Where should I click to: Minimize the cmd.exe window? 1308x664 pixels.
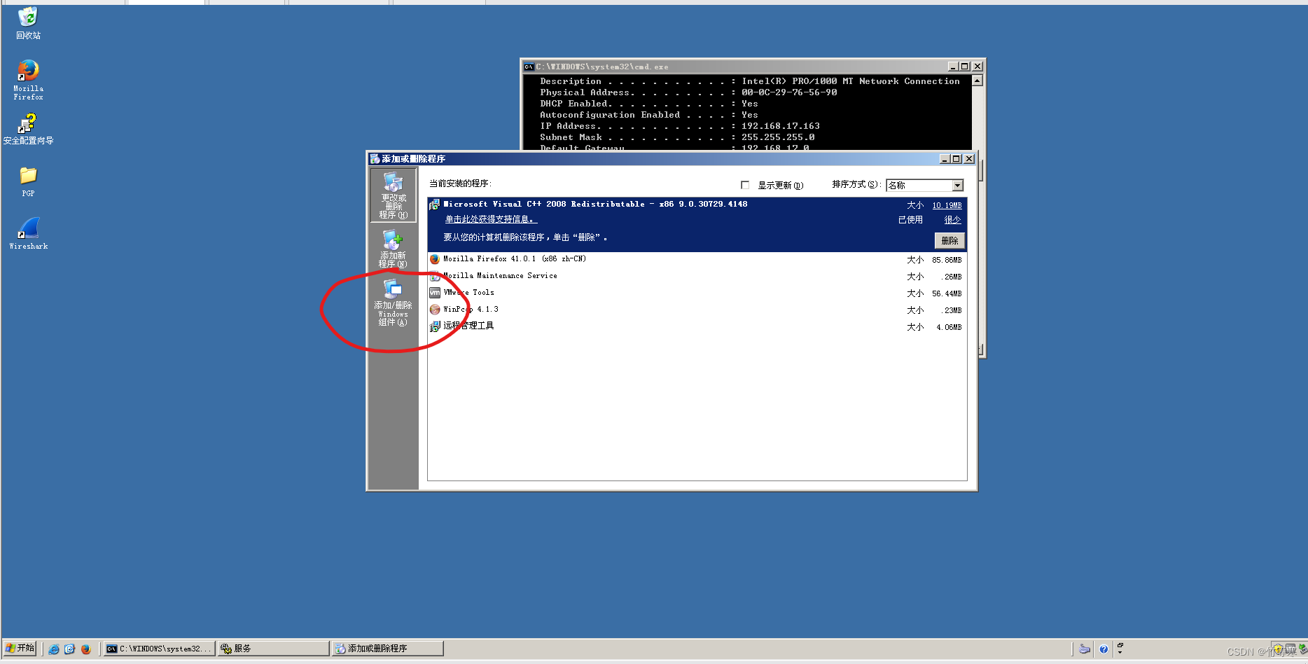pos(953,67)
